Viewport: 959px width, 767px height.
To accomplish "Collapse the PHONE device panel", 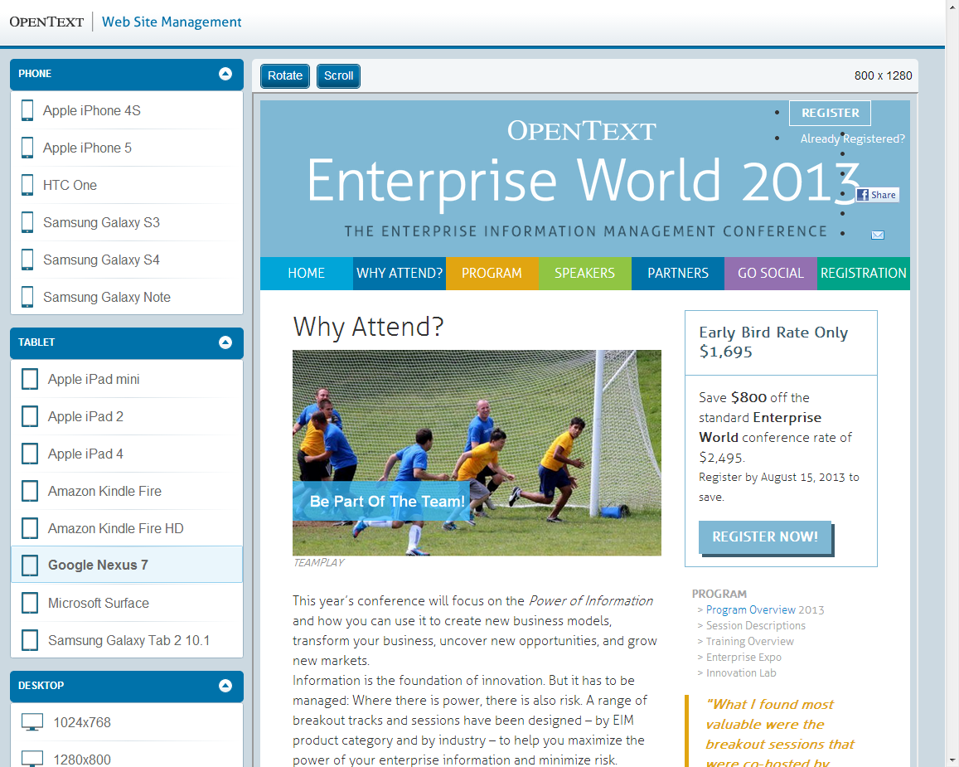I will coord(225,74).
